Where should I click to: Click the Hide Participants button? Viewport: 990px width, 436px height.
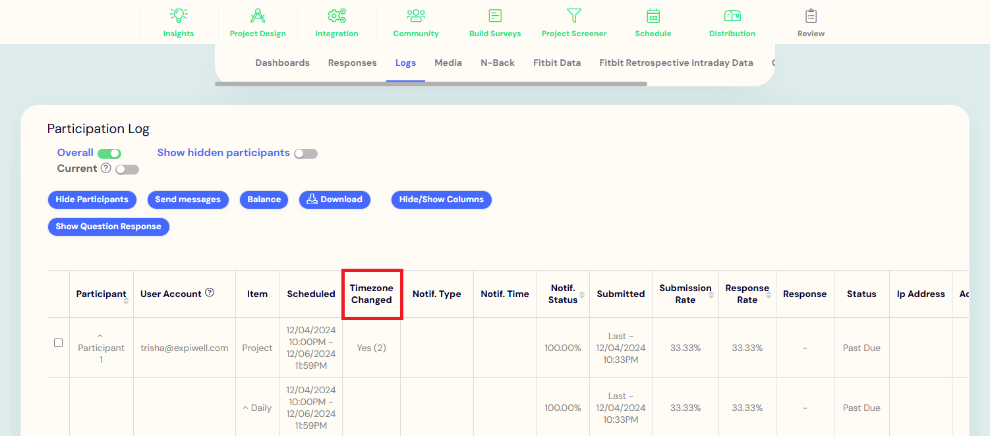click(x=92, y=200)
